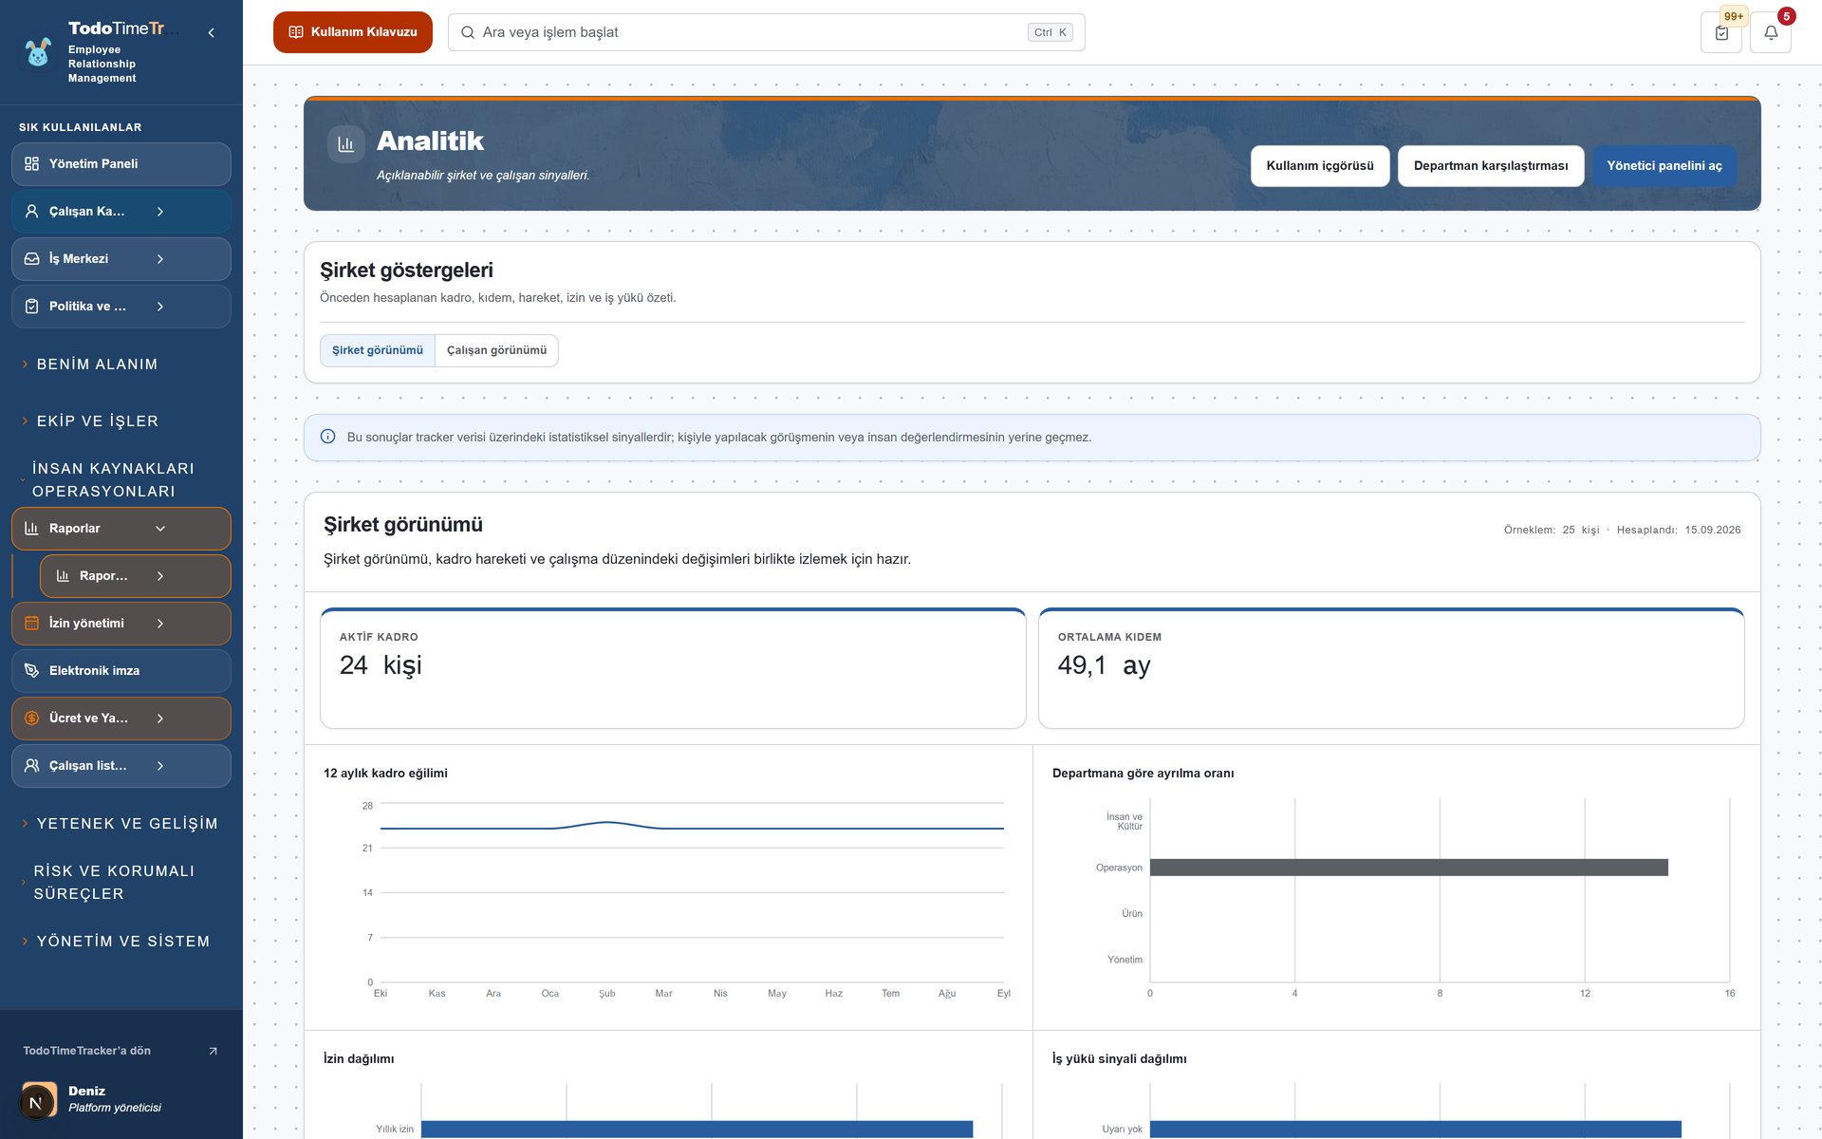1822x1139 pixels.
Task: Expand the Politika ve ... submenu chevron
Action: [160, 307]
